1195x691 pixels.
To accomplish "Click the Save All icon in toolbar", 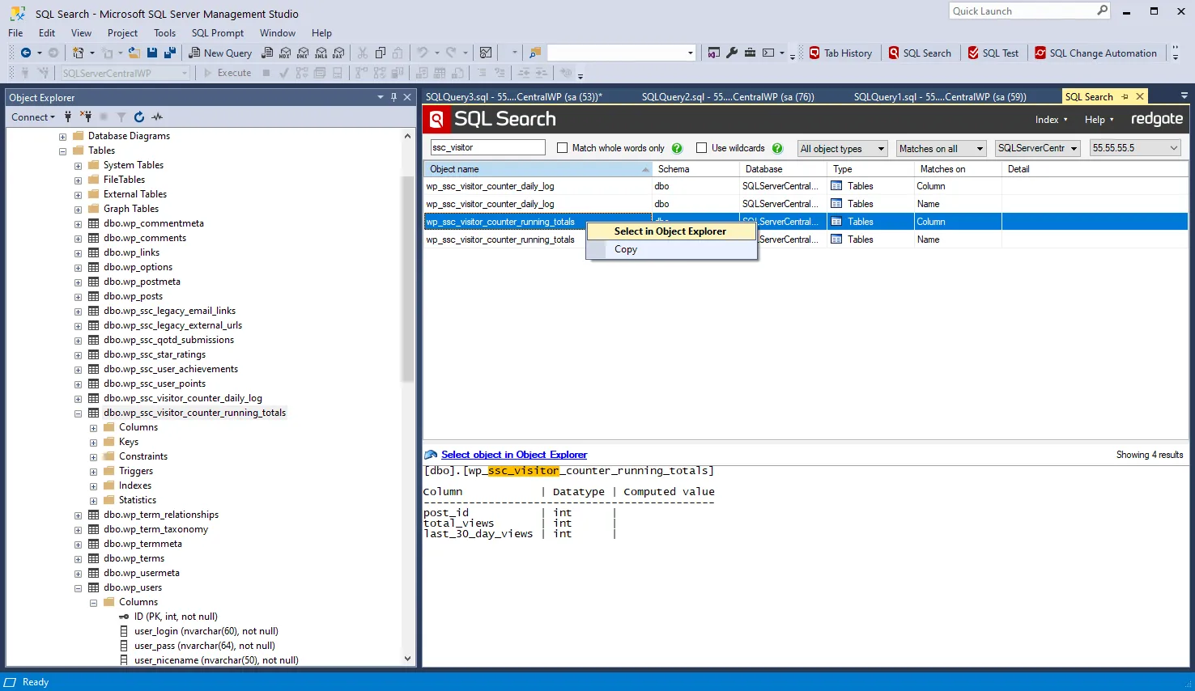I will [169, 53].
